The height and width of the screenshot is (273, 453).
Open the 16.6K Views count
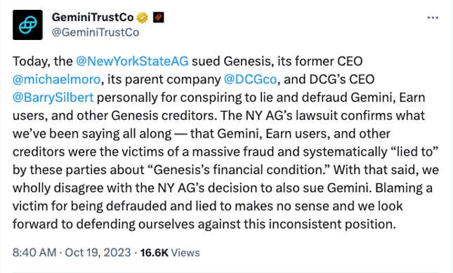[x=170, y=253]
